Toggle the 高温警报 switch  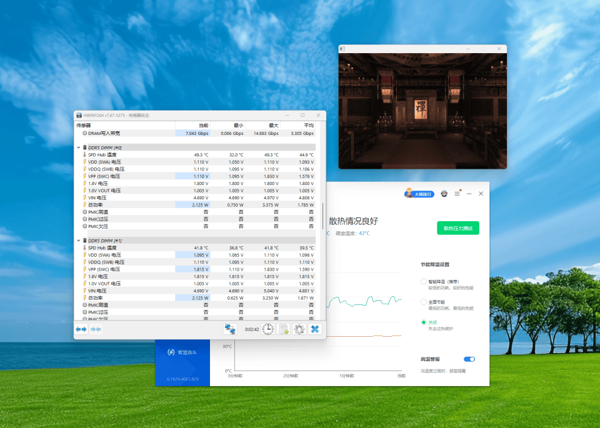pos(469,359)
